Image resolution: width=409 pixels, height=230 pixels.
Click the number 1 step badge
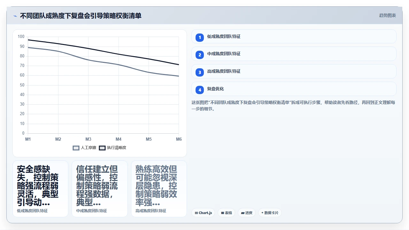(200, 37)
